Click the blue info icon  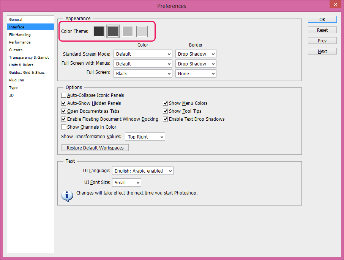67,196
